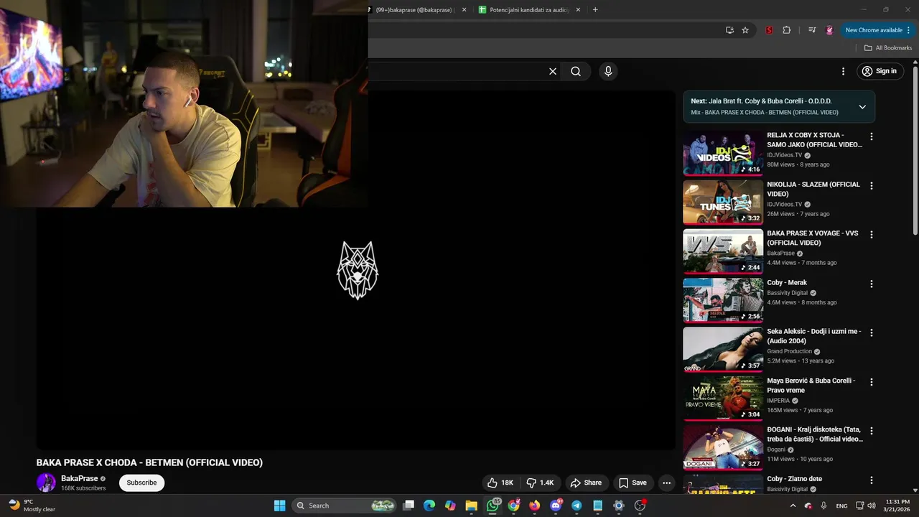919x517 pixels.
Task: Bookmark this page with star icon
Action: 745,30
